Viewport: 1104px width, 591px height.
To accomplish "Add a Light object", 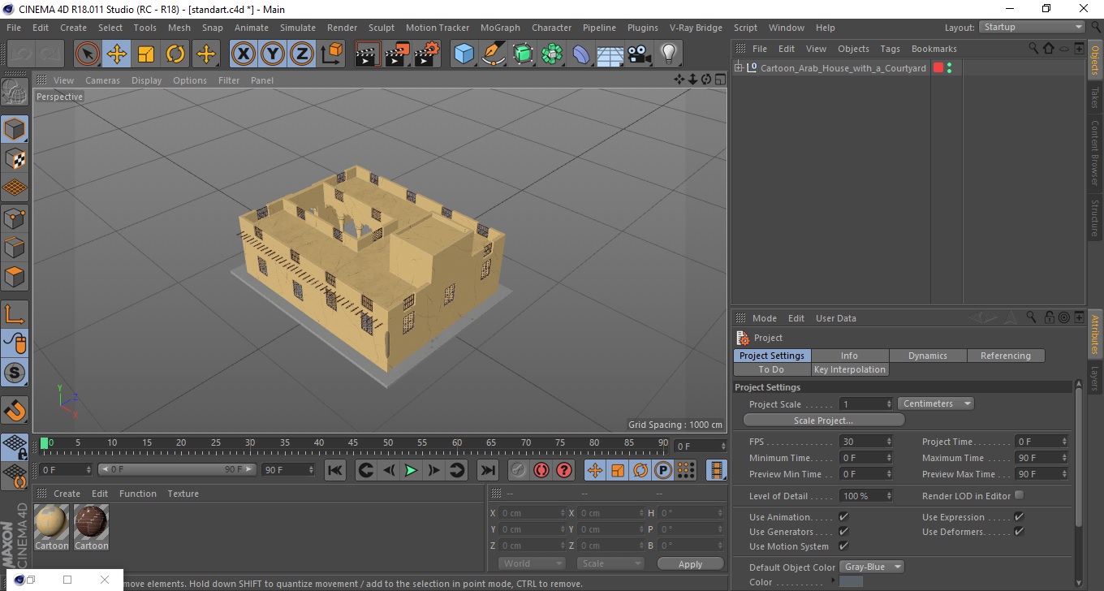I will [x=669, y=54].
